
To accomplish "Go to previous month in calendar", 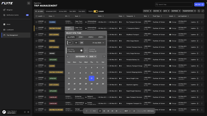I will [68, 57].
